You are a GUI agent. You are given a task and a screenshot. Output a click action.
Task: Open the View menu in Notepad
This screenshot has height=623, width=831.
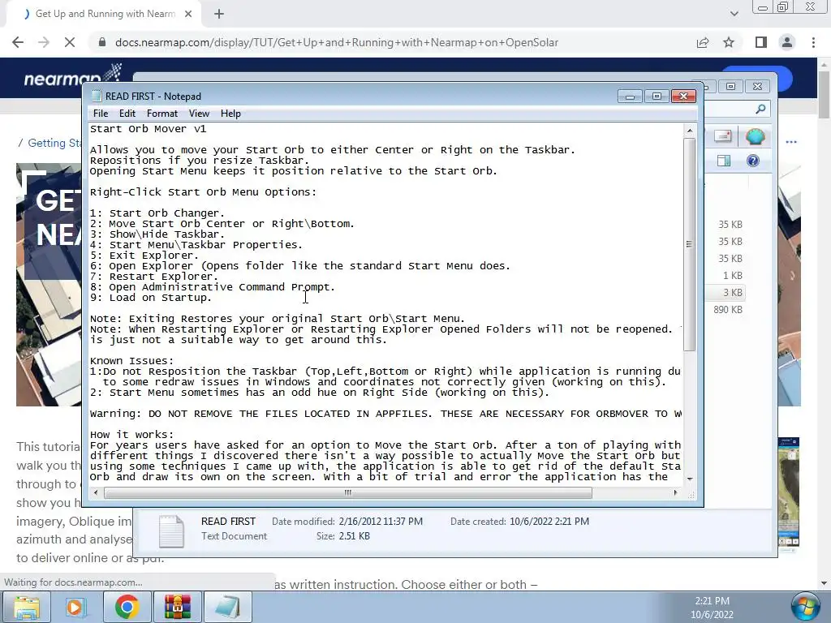200,114
